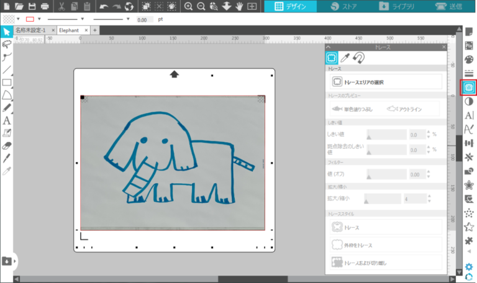Click the Cut scissors icon
The width and height of the screenshot is (477, 283).
point(61,6)
